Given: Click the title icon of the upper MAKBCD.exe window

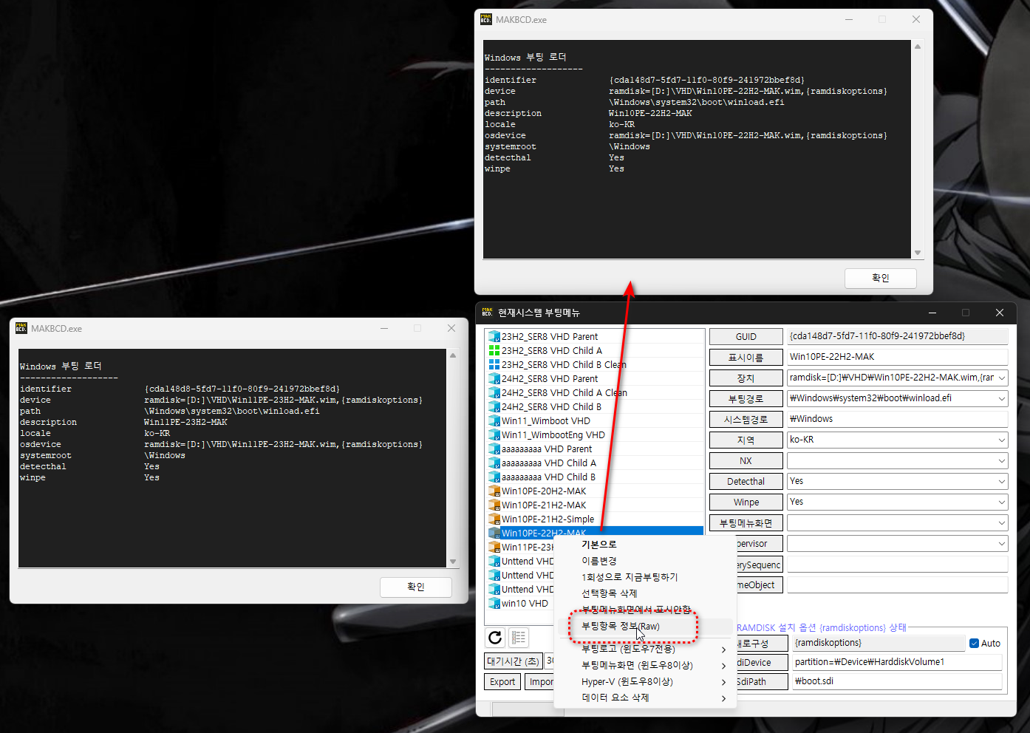Looking at the screenshot, I should point(485,19).
